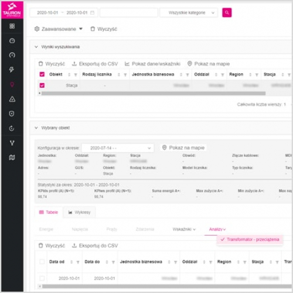Click the Tauron logo in the sidebar

12,10
